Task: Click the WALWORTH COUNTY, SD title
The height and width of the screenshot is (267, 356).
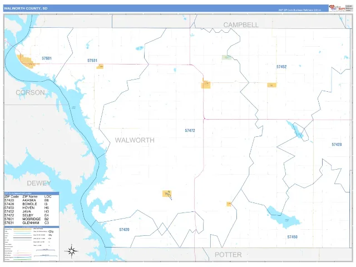Action: point(26,8)
